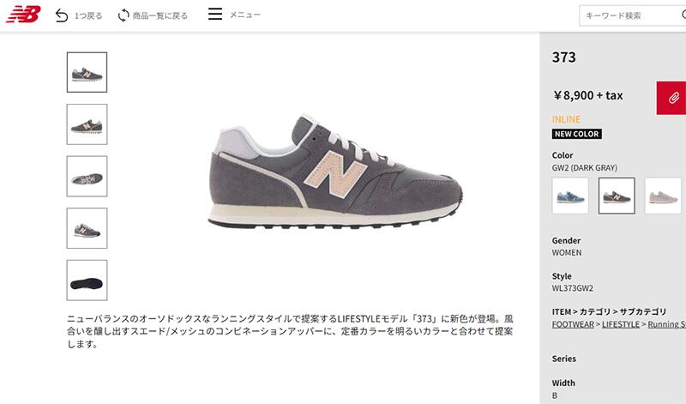Click the refresh-style return to list icon
This screenshot has height=404, width=686.
123,15
